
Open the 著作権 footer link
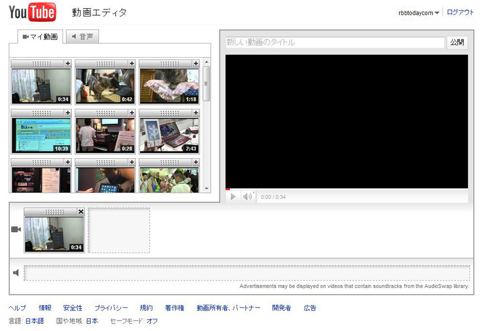coord(175,308)
